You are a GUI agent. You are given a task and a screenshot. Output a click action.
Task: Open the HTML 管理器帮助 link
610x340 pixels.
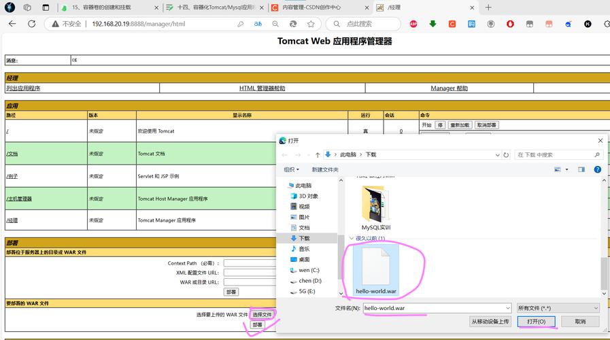(x=262, y=88)
